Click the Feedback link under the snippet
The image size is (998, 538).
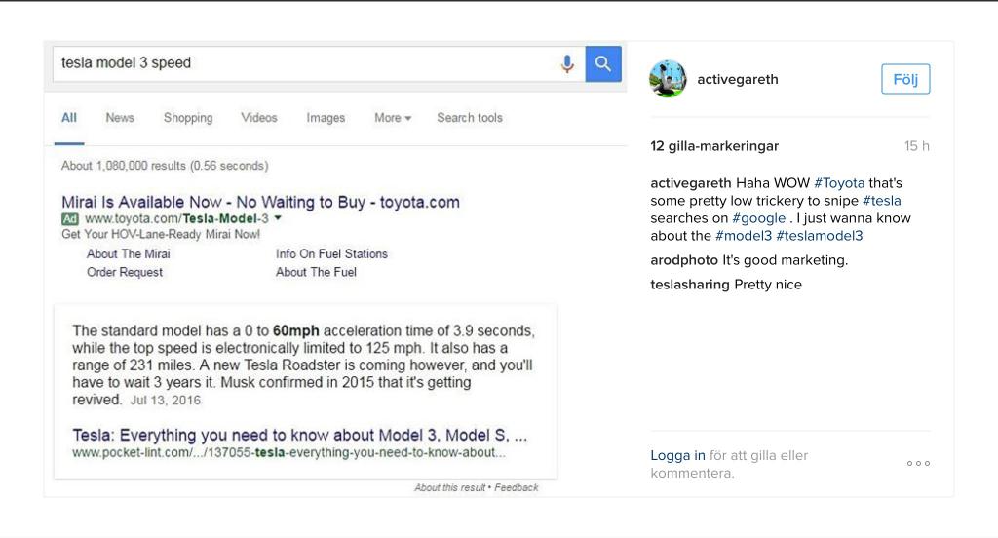tap(517, 487)
